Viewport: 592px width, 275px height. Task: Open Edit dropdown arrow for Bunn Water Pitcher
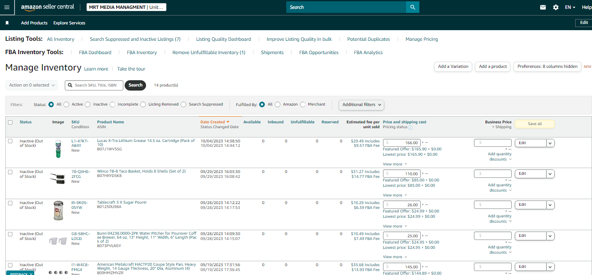pos(550,236)
